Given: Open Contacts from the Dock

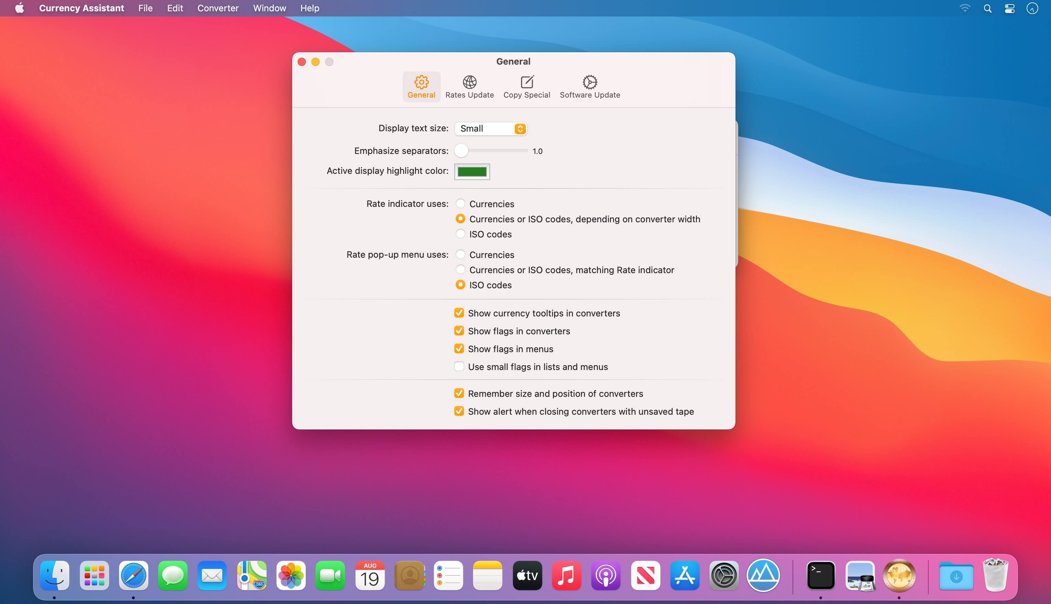Looking at the screenshot, I should point(410,575).
